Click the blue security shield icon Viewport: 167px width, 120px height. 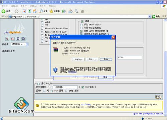click(55, 70)
